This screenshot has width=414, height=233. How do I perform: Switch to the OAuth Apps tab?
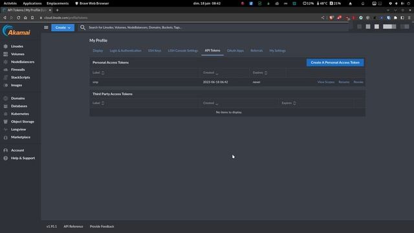(235, 50)
